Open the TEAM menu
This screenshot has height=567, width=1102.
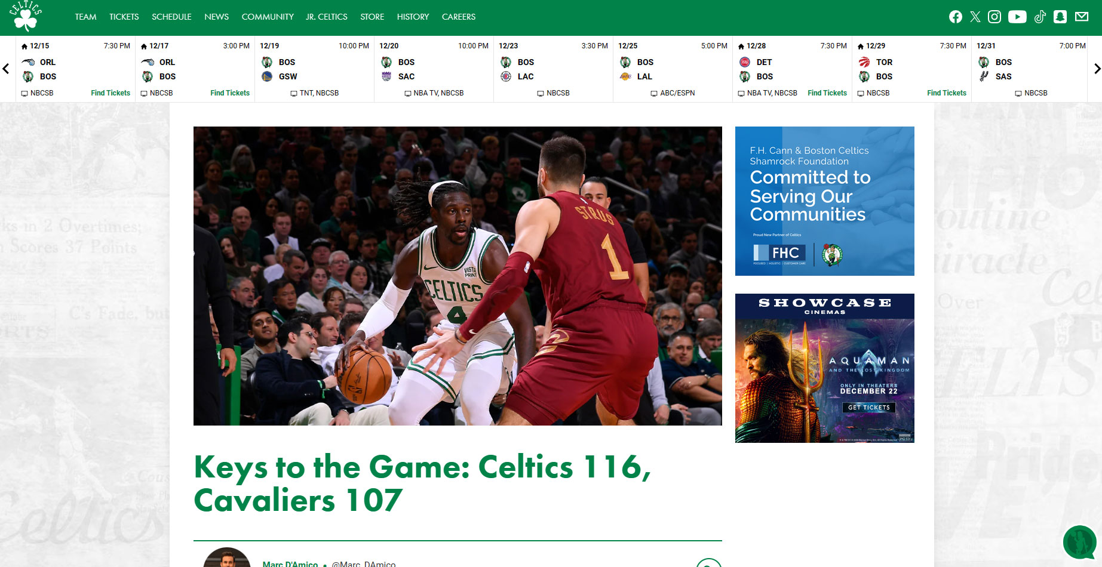click(x=85, y=17)
